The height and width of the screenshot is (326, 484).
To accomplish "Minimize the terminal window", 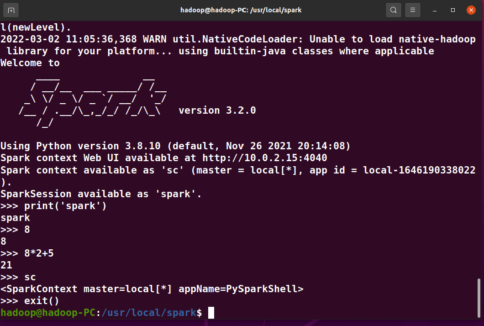I will point(435,10).
